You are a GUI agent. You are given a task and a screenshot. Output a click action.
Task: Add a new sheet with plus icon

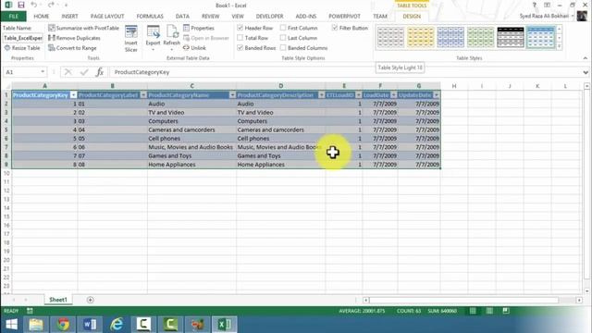click(x=90, y=300)
